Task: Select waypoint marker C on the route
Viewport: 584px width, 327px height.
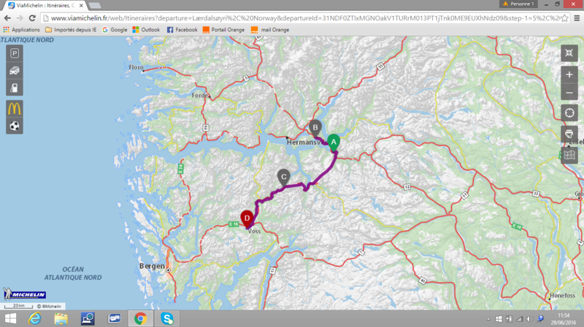Action: (283, 176)
